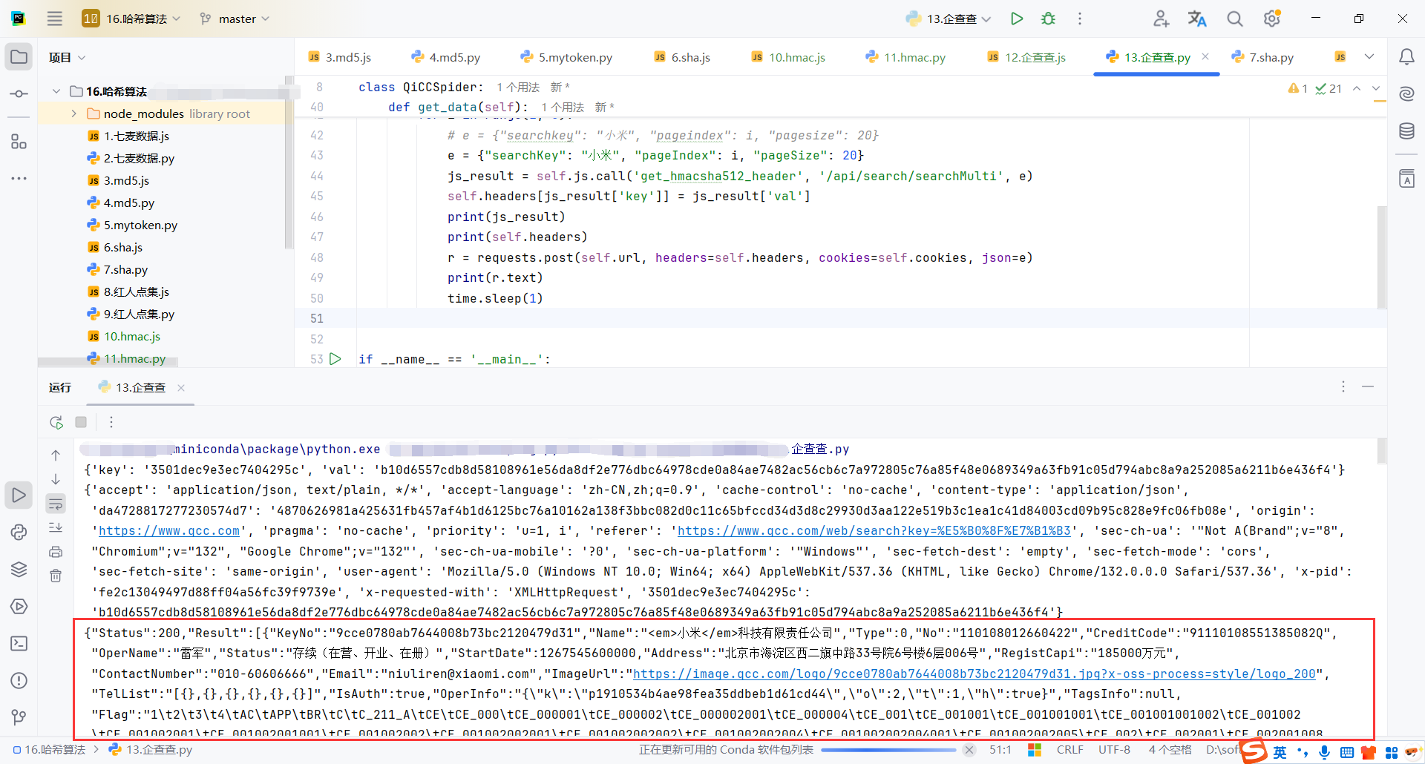Close the 13.企查查 run tab

tap(181, 387)
